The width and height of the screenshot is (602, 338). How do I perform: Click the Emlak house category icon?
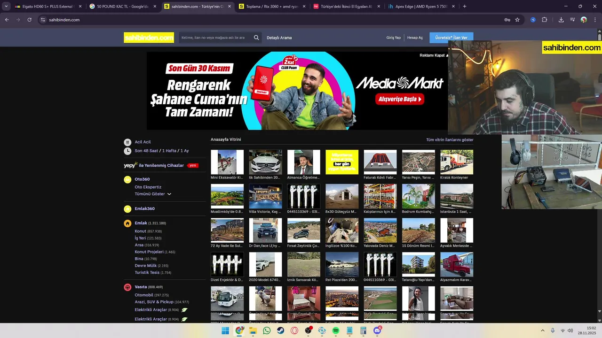tap(127, 223)
